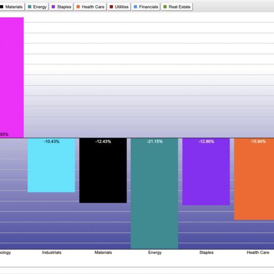The image size is (274, 274).
Task: Click the purple Staples legend swatch
Action: pos(53,7)
